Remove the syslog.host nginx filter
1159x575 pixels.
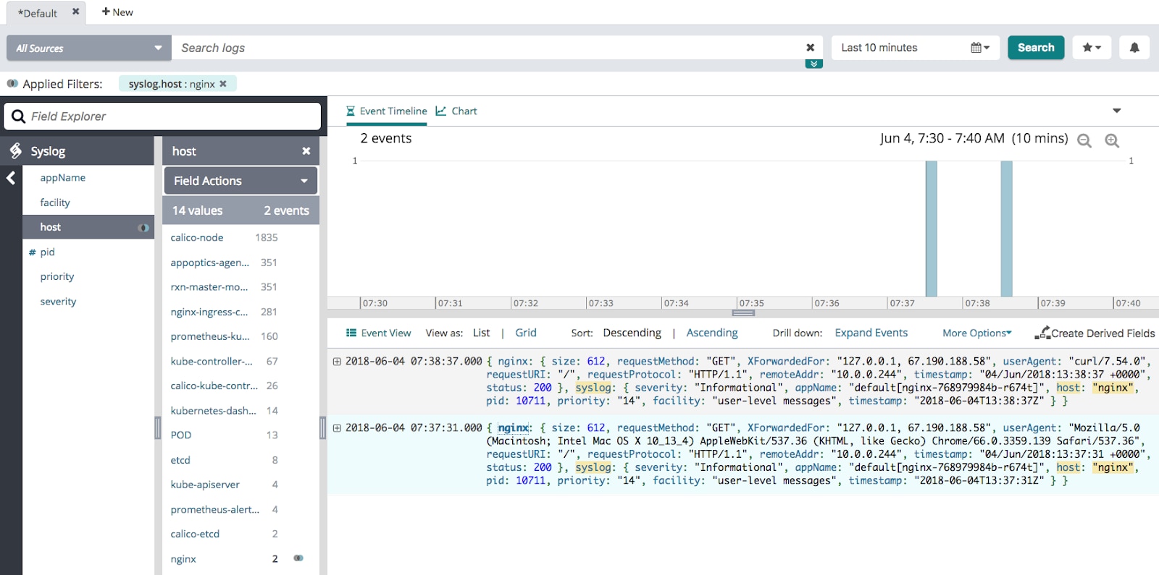click(x=223, y=84)
